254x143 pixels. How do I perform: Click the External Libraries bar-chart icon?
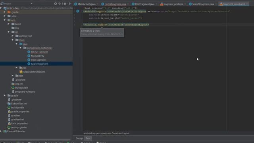pyautogui.click(x=5, y=131)
